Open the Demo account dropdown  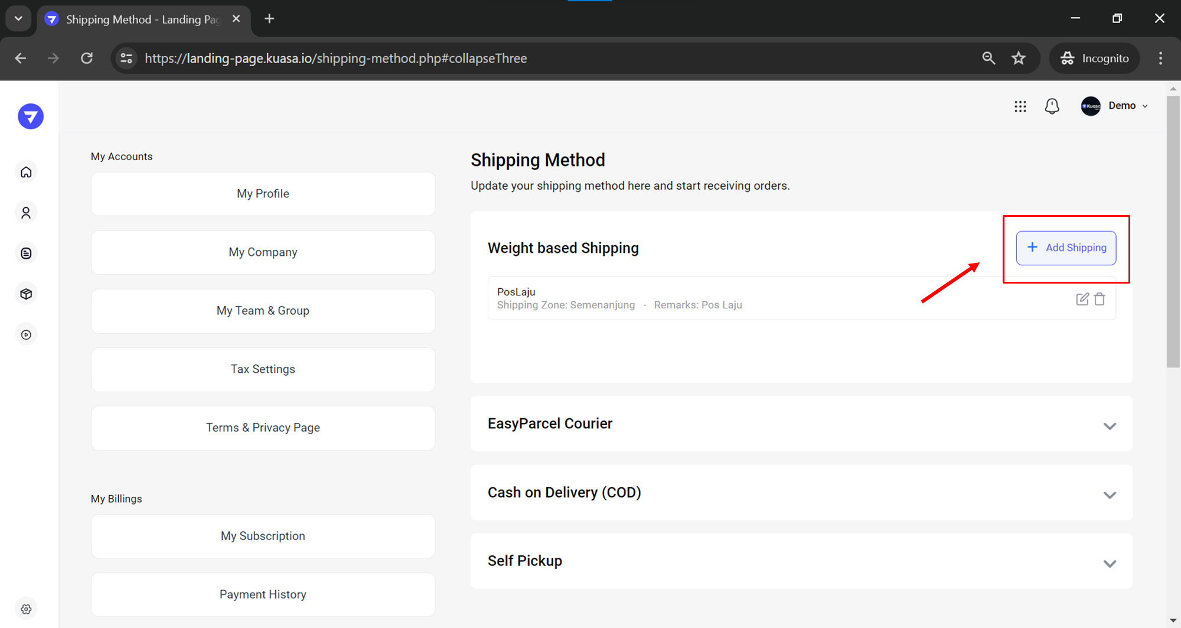[x=1115, y=106]
